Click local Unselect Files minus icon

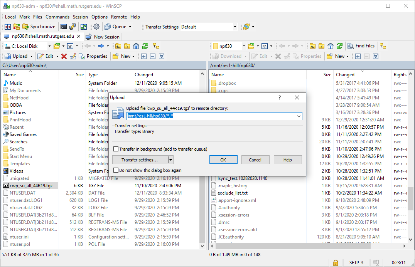coord(153,56)
